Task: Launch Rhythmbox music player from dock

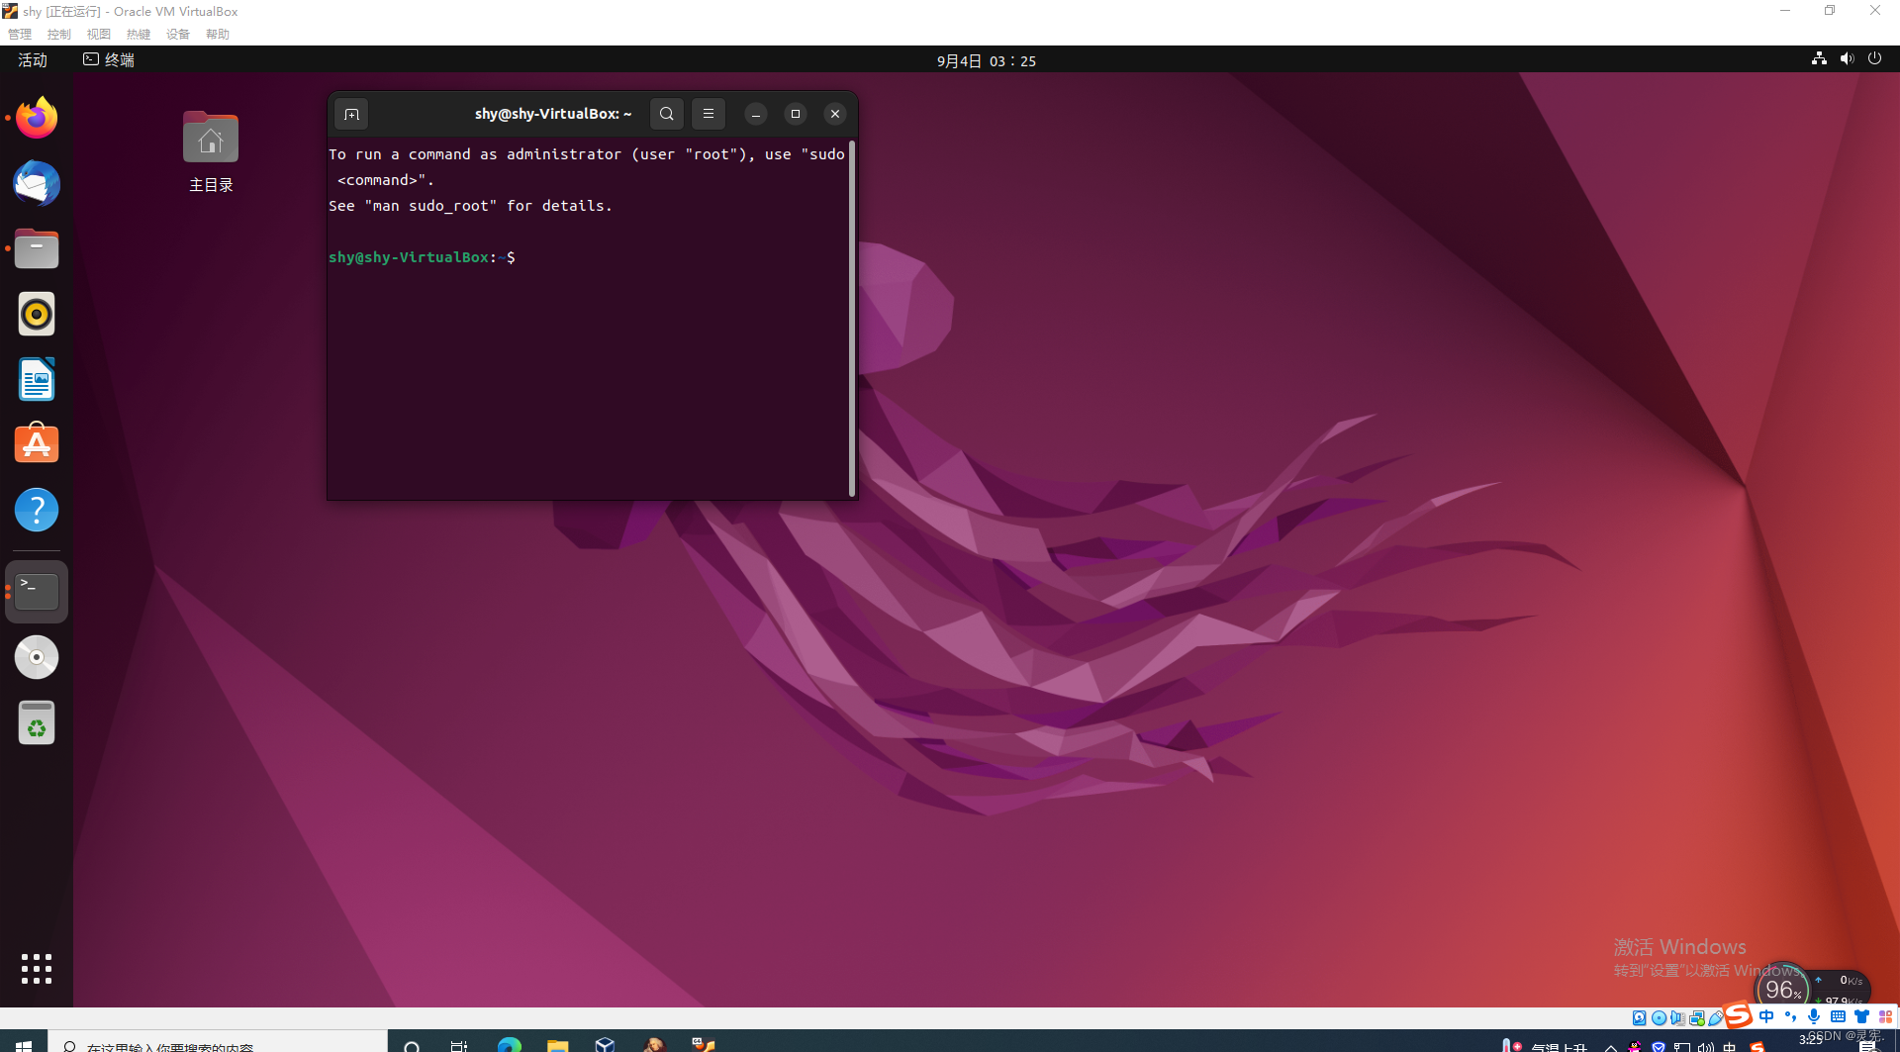Action: 37,314
